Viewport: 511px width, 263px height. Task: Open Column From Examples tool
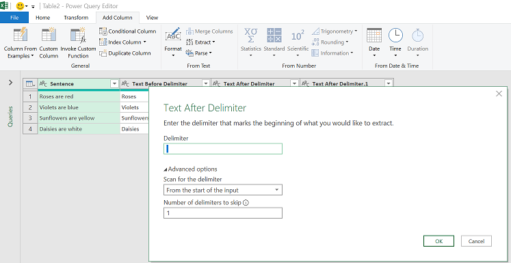point(21,43)
